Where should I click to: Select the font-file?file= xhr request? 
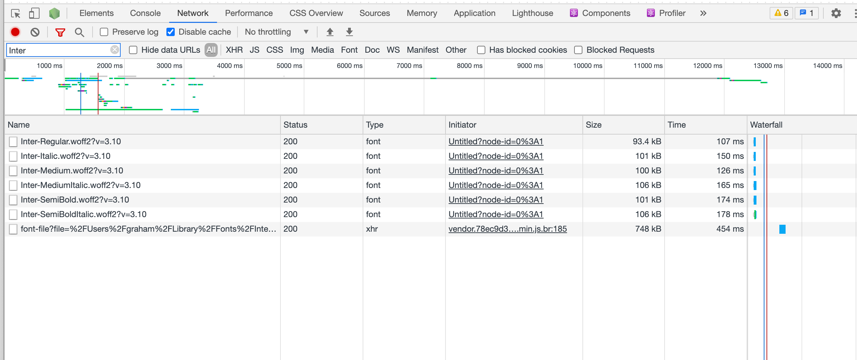[x=148, y=229]
